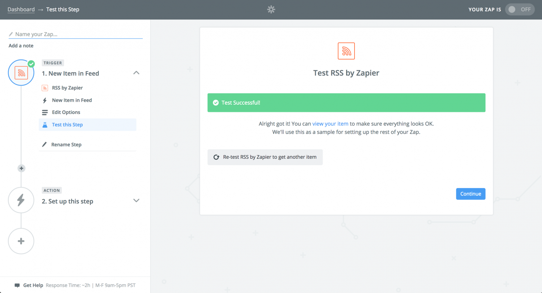This screenshot has width=542, height=293.
Task: Click the flask icon beside Test this Step
Action: pyautogui.click(x=45, y=124)
